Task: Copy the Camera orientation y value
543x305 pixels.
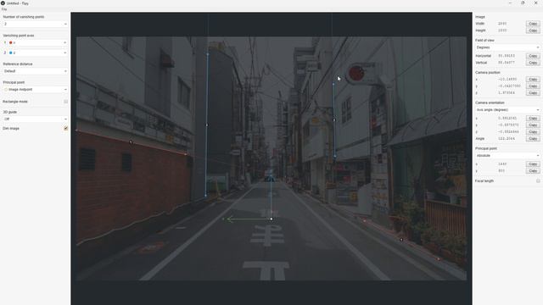Action: click(x=533, y=125)
